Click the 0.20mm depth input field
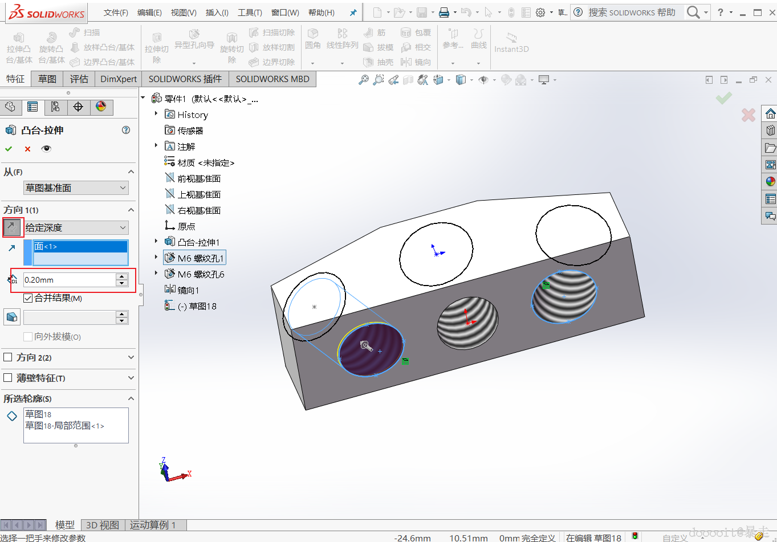This screenshot has height=542, width=777. [68, 280]
